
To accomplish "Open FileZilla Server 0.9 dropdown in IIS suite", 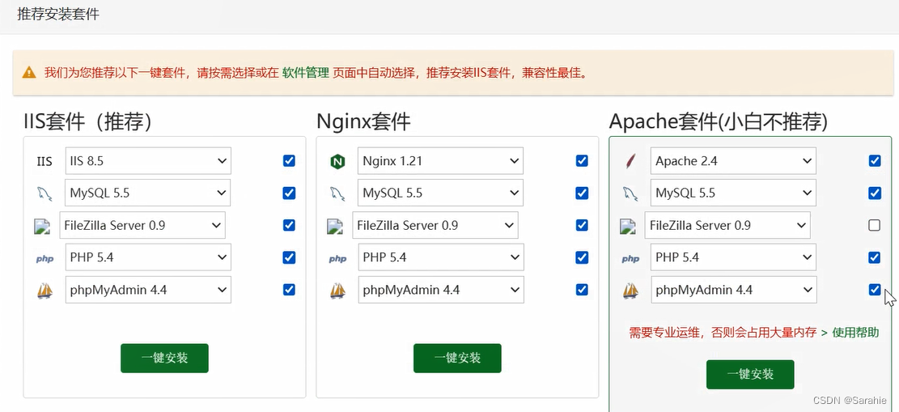I will click(x=142, y=225).
